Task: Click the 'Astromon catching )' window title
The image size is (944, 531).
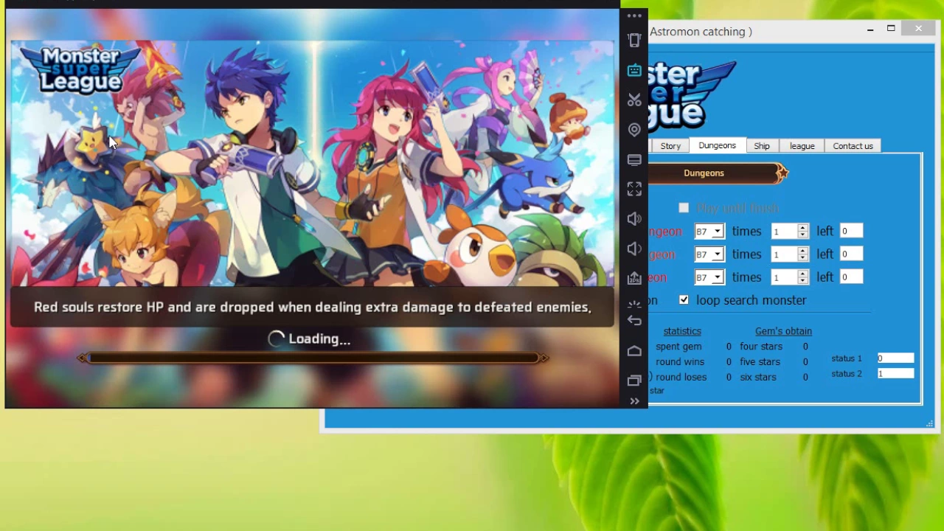Action: coord(701,32)
